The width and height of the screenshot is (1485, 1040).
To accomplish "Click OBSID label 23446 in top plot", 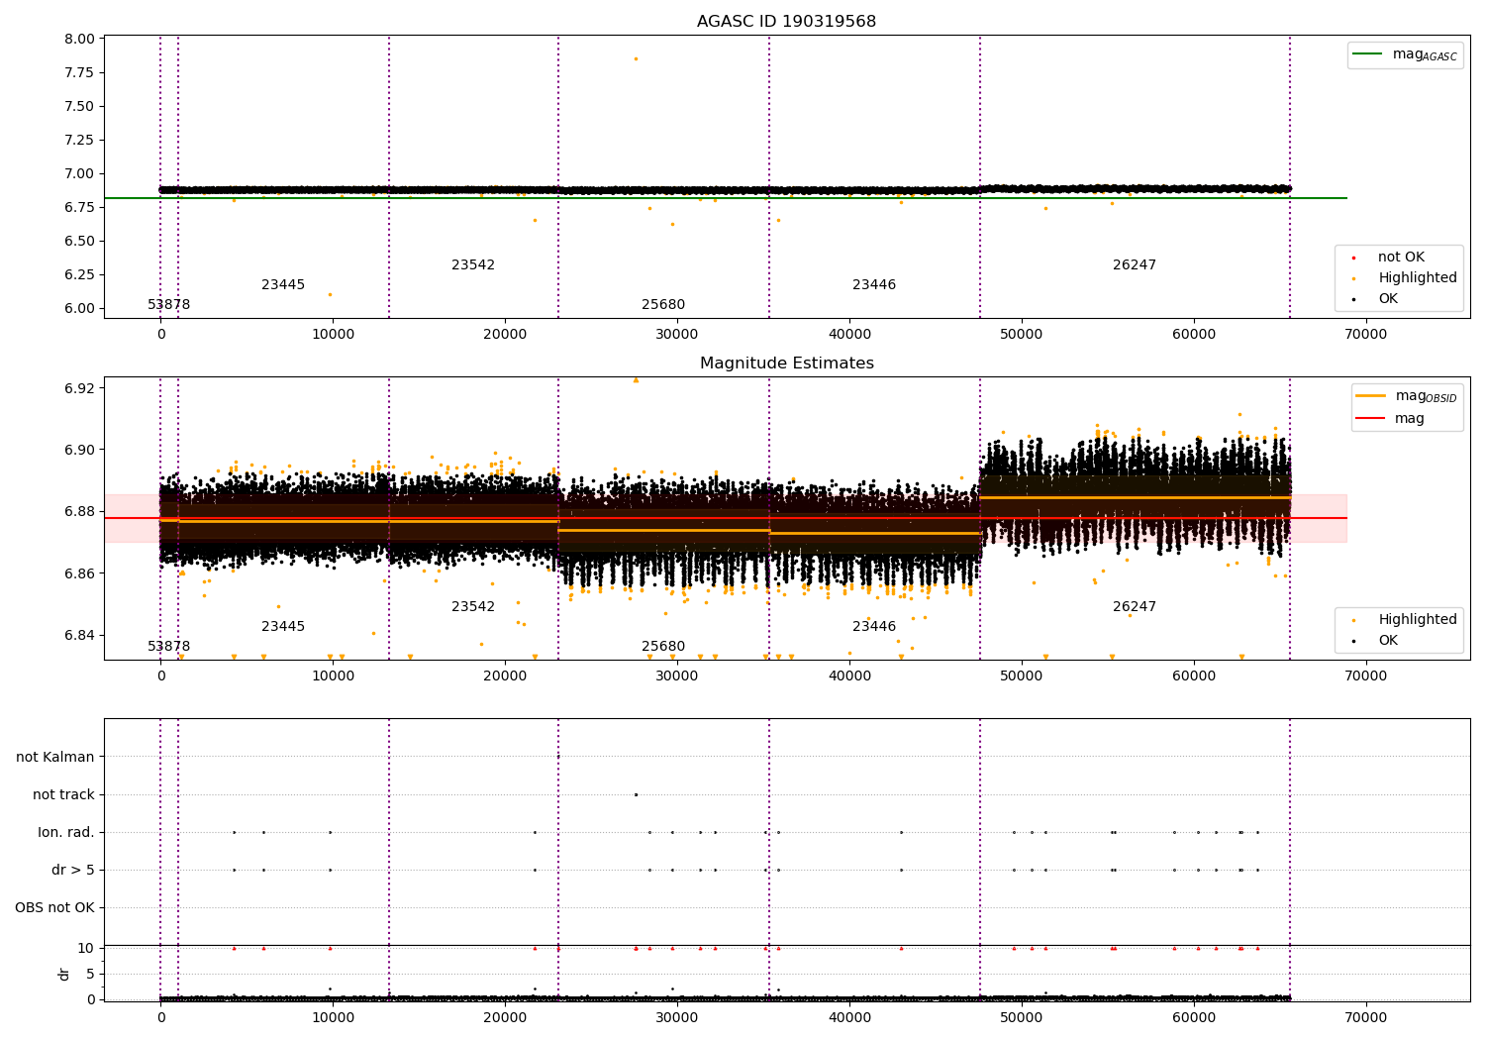I will tap(874, 285).
